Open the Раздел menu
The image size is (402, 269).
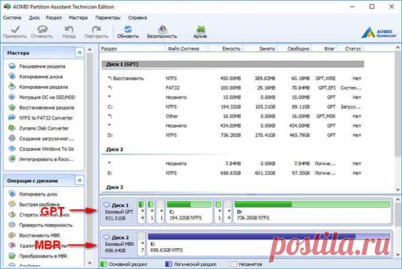point(54,18)
